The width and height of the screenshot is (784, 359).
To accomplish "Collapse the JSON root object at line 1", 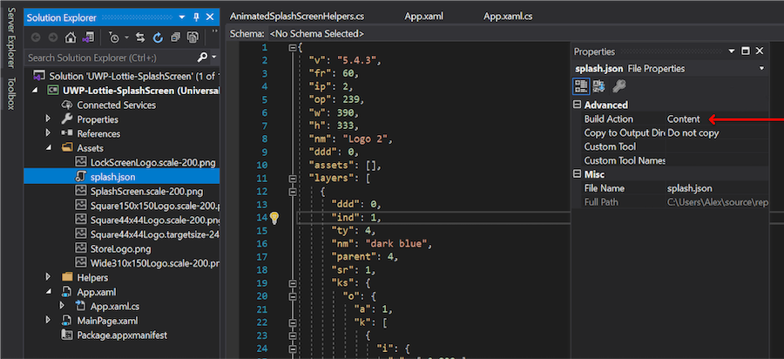I will pyautogui.click(x=293, y=48).
